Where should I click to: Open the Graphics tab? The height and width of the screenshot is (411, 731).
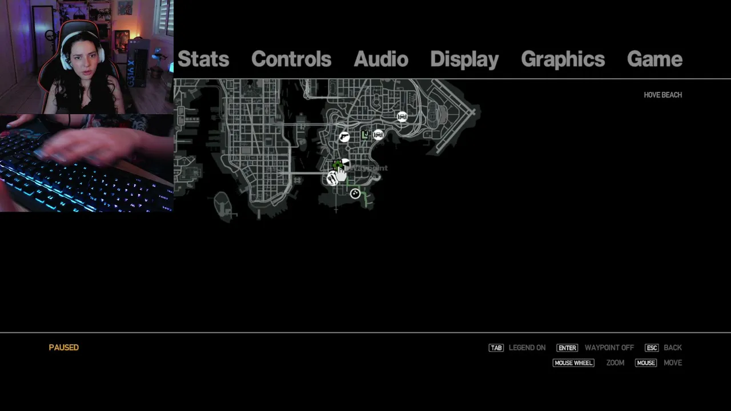563,59
